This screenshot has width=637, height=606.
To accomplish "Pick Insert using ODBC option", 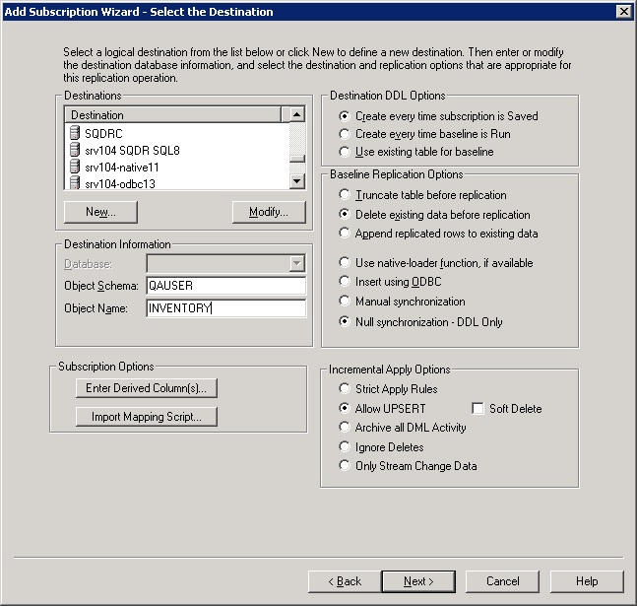I will [345, 283].
